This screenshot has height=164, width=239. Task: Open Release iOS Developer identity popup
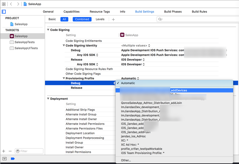(133, 60)
